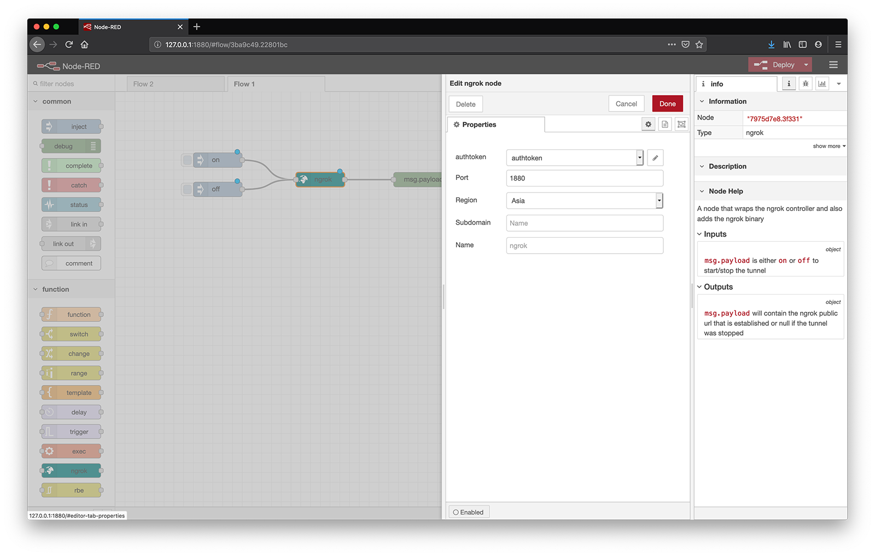This screenshot has height=556, width=875.
Task: Click show more in Information panel
Action: (829, 146)
